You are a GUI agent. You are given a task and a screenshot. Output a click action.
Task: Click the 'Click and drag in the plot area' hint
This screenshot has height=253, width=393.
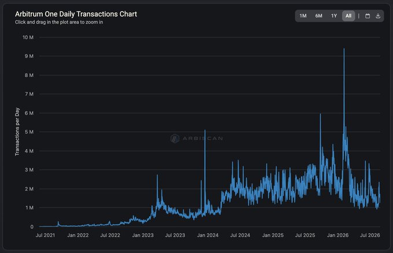[59, 22]
